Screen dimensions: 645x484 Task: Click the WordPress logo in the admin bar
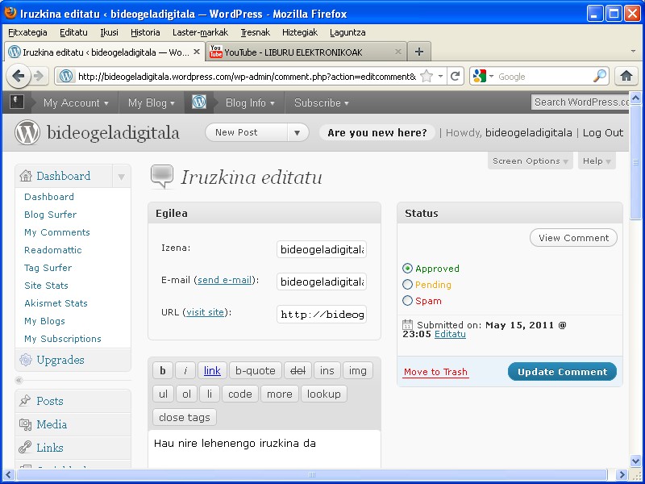199,102
